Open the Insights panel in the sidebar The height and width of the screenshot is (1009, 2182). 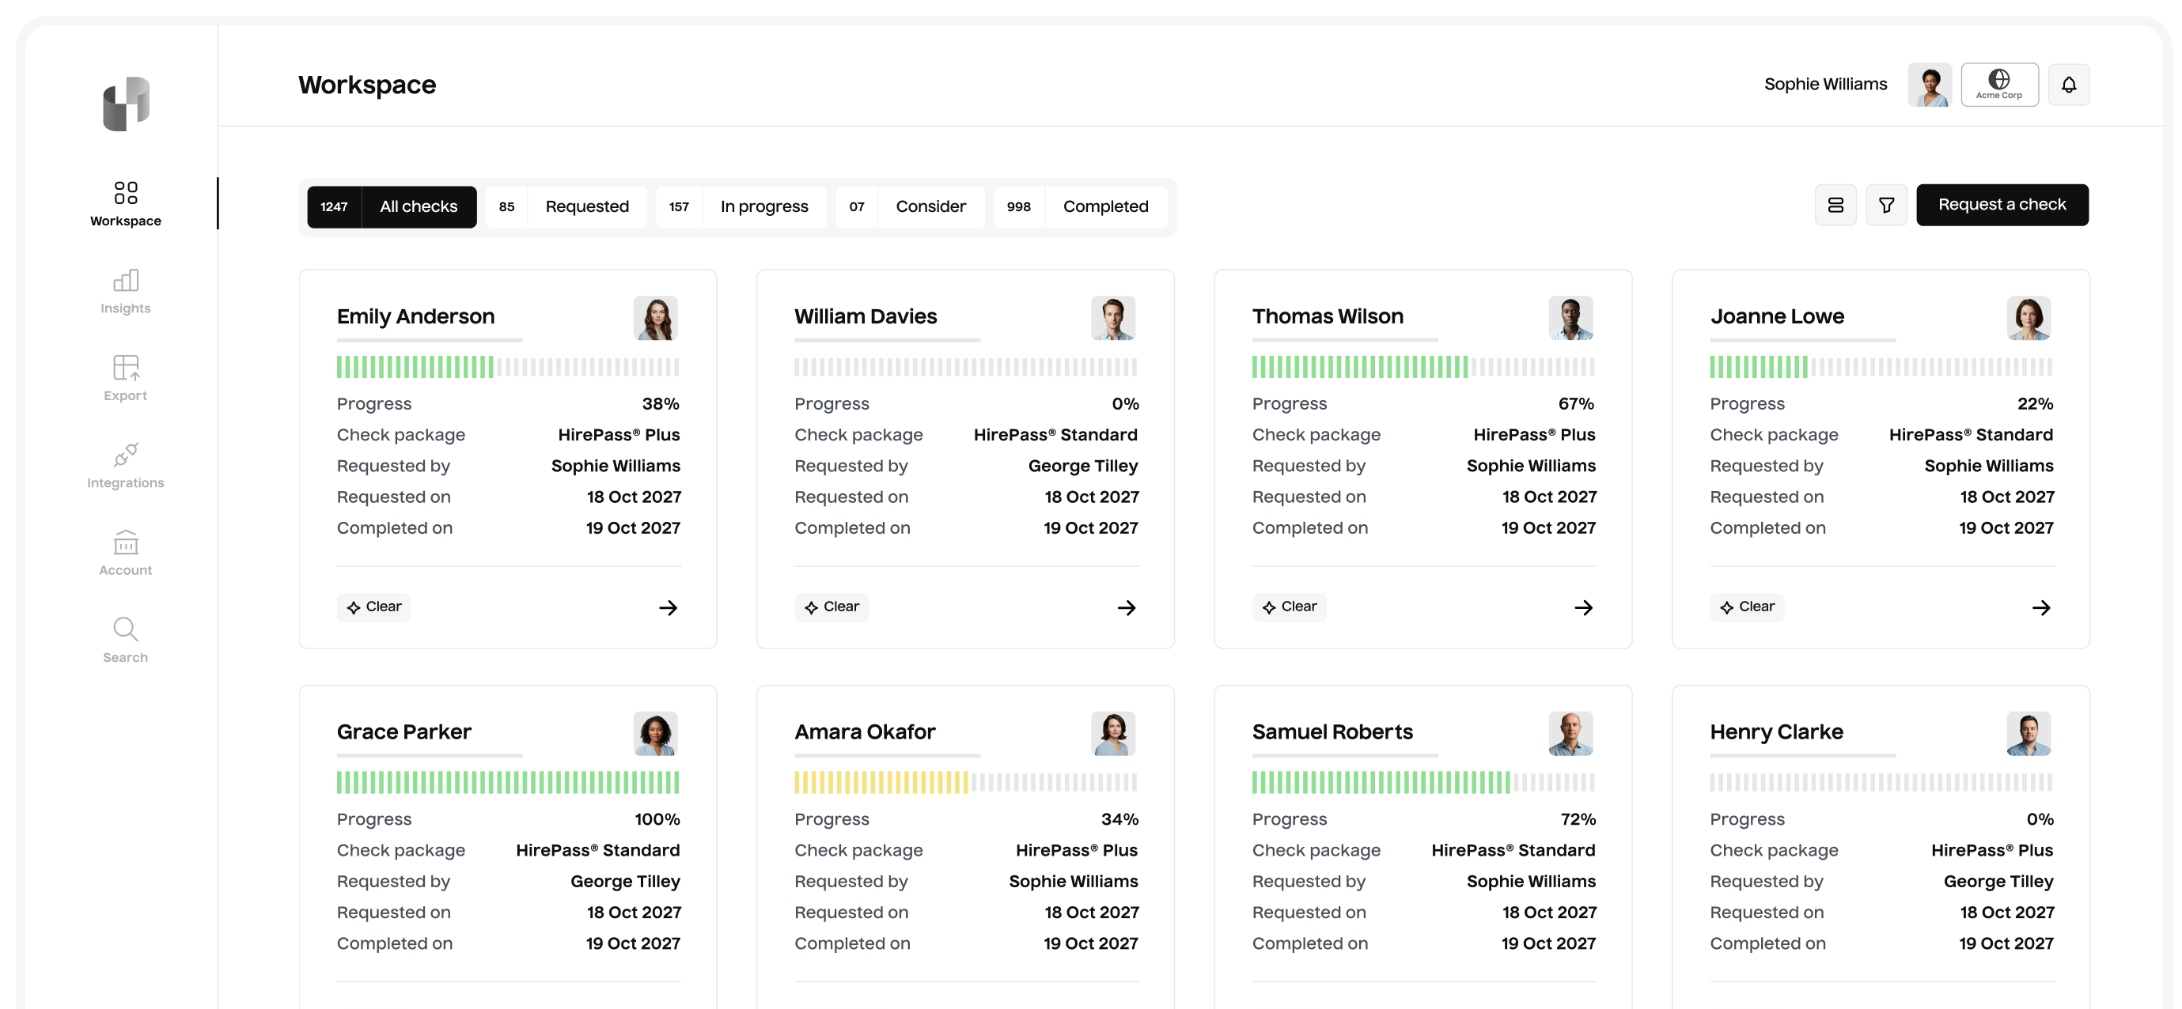[124, 290]
